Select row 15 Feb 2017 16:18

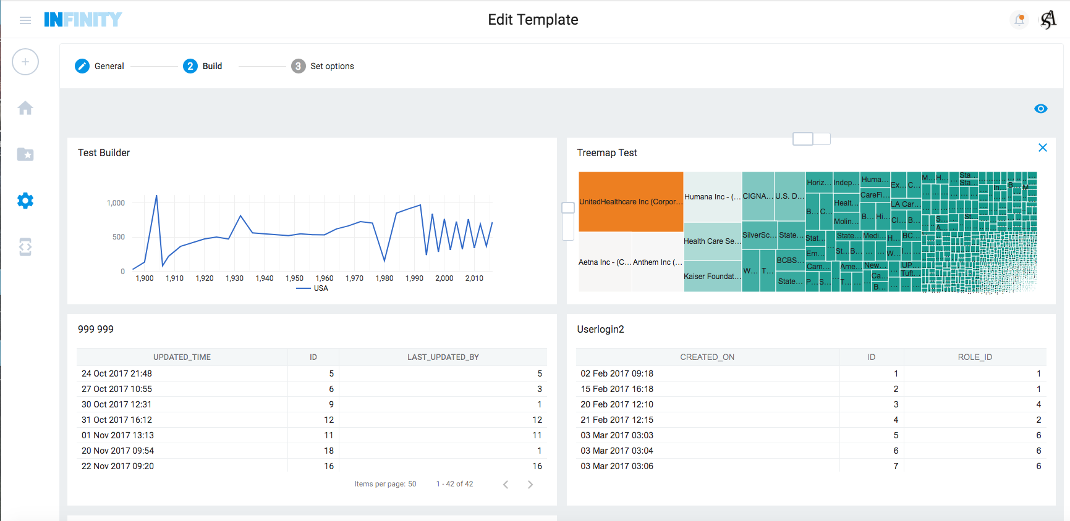coord(811,389)
